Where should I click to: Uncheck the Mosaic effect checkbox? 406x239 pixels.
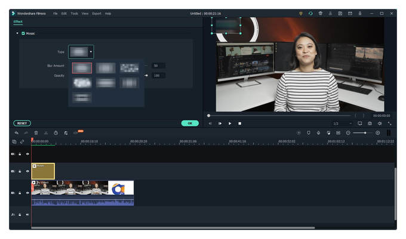(23, 33)
